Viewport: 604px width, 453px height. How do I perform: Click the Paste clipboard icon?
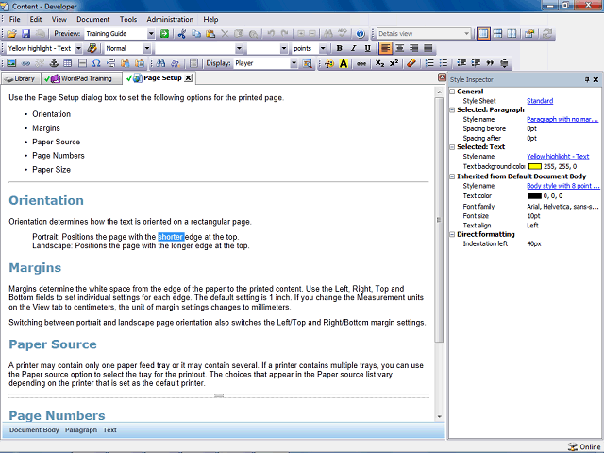pos(210,34)
